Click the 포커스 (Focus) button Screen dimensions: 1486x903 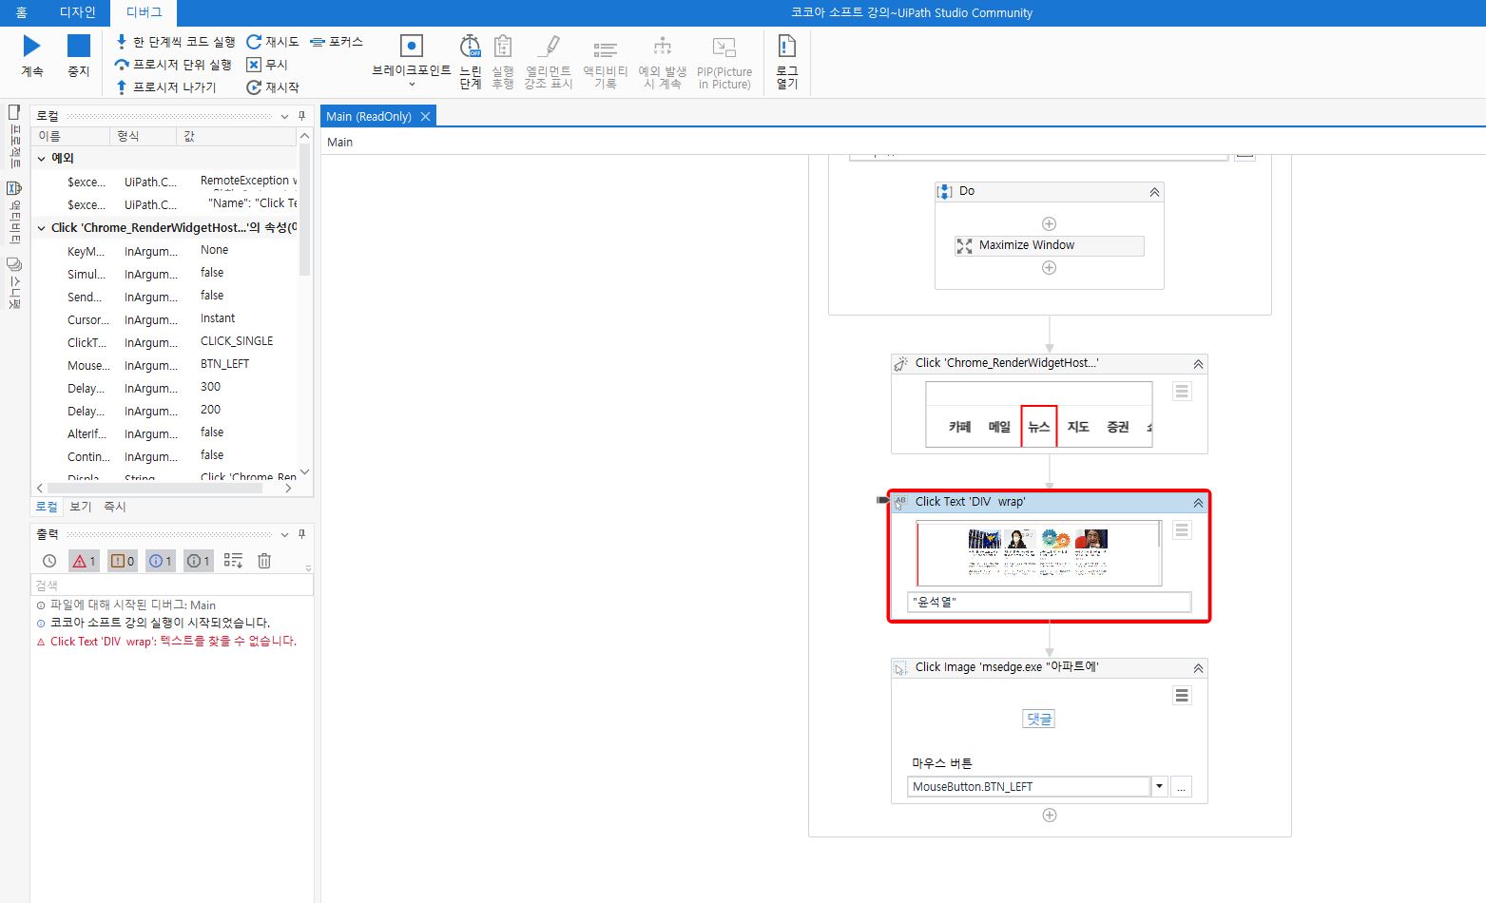pos(337,42)
